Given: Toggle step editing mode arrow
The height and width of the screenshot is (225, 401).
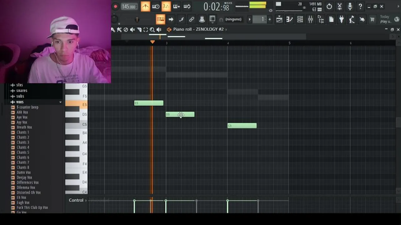Looking at the screenshot, I should click(x=171, y=19).
